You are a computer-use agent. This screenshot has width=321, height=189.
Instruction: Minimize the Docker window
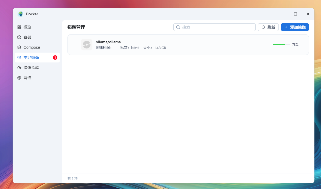click(x=283, y=14)
